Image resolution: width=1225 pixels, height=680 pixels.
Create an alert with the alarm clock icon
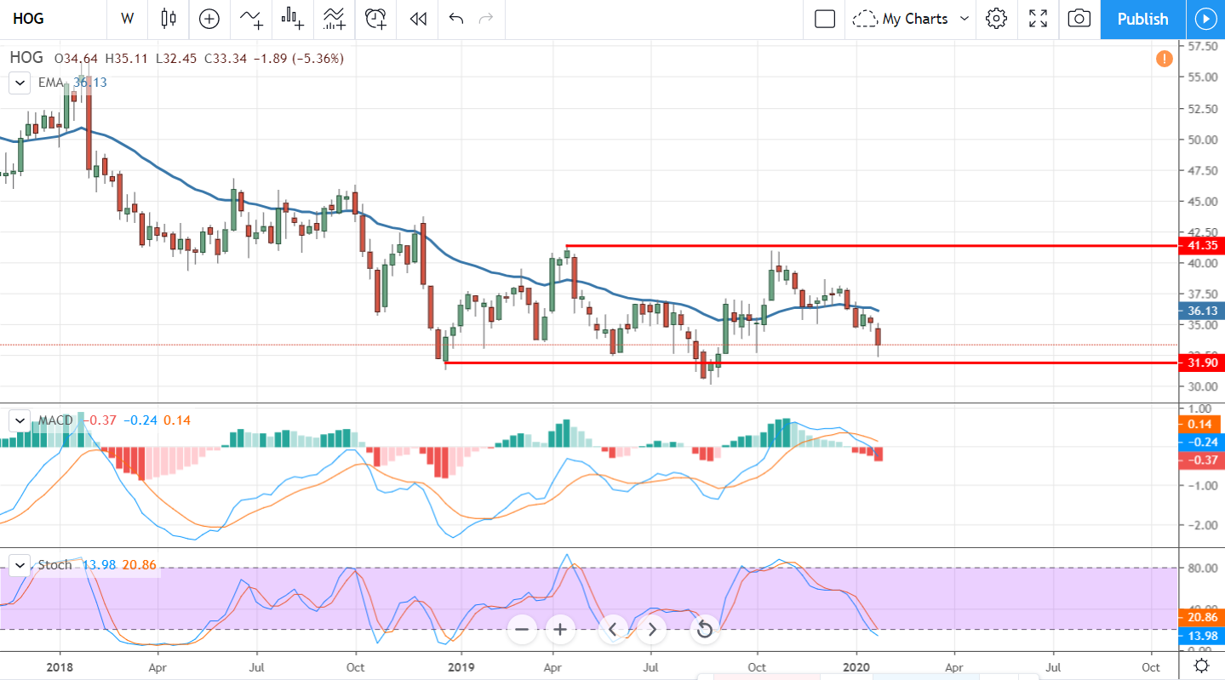(375, 18)
